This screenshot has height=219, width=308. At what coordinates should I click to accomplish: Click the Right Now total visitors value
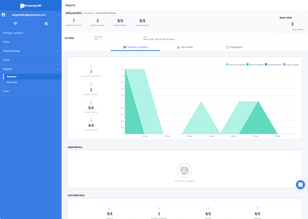coord(293,24)
